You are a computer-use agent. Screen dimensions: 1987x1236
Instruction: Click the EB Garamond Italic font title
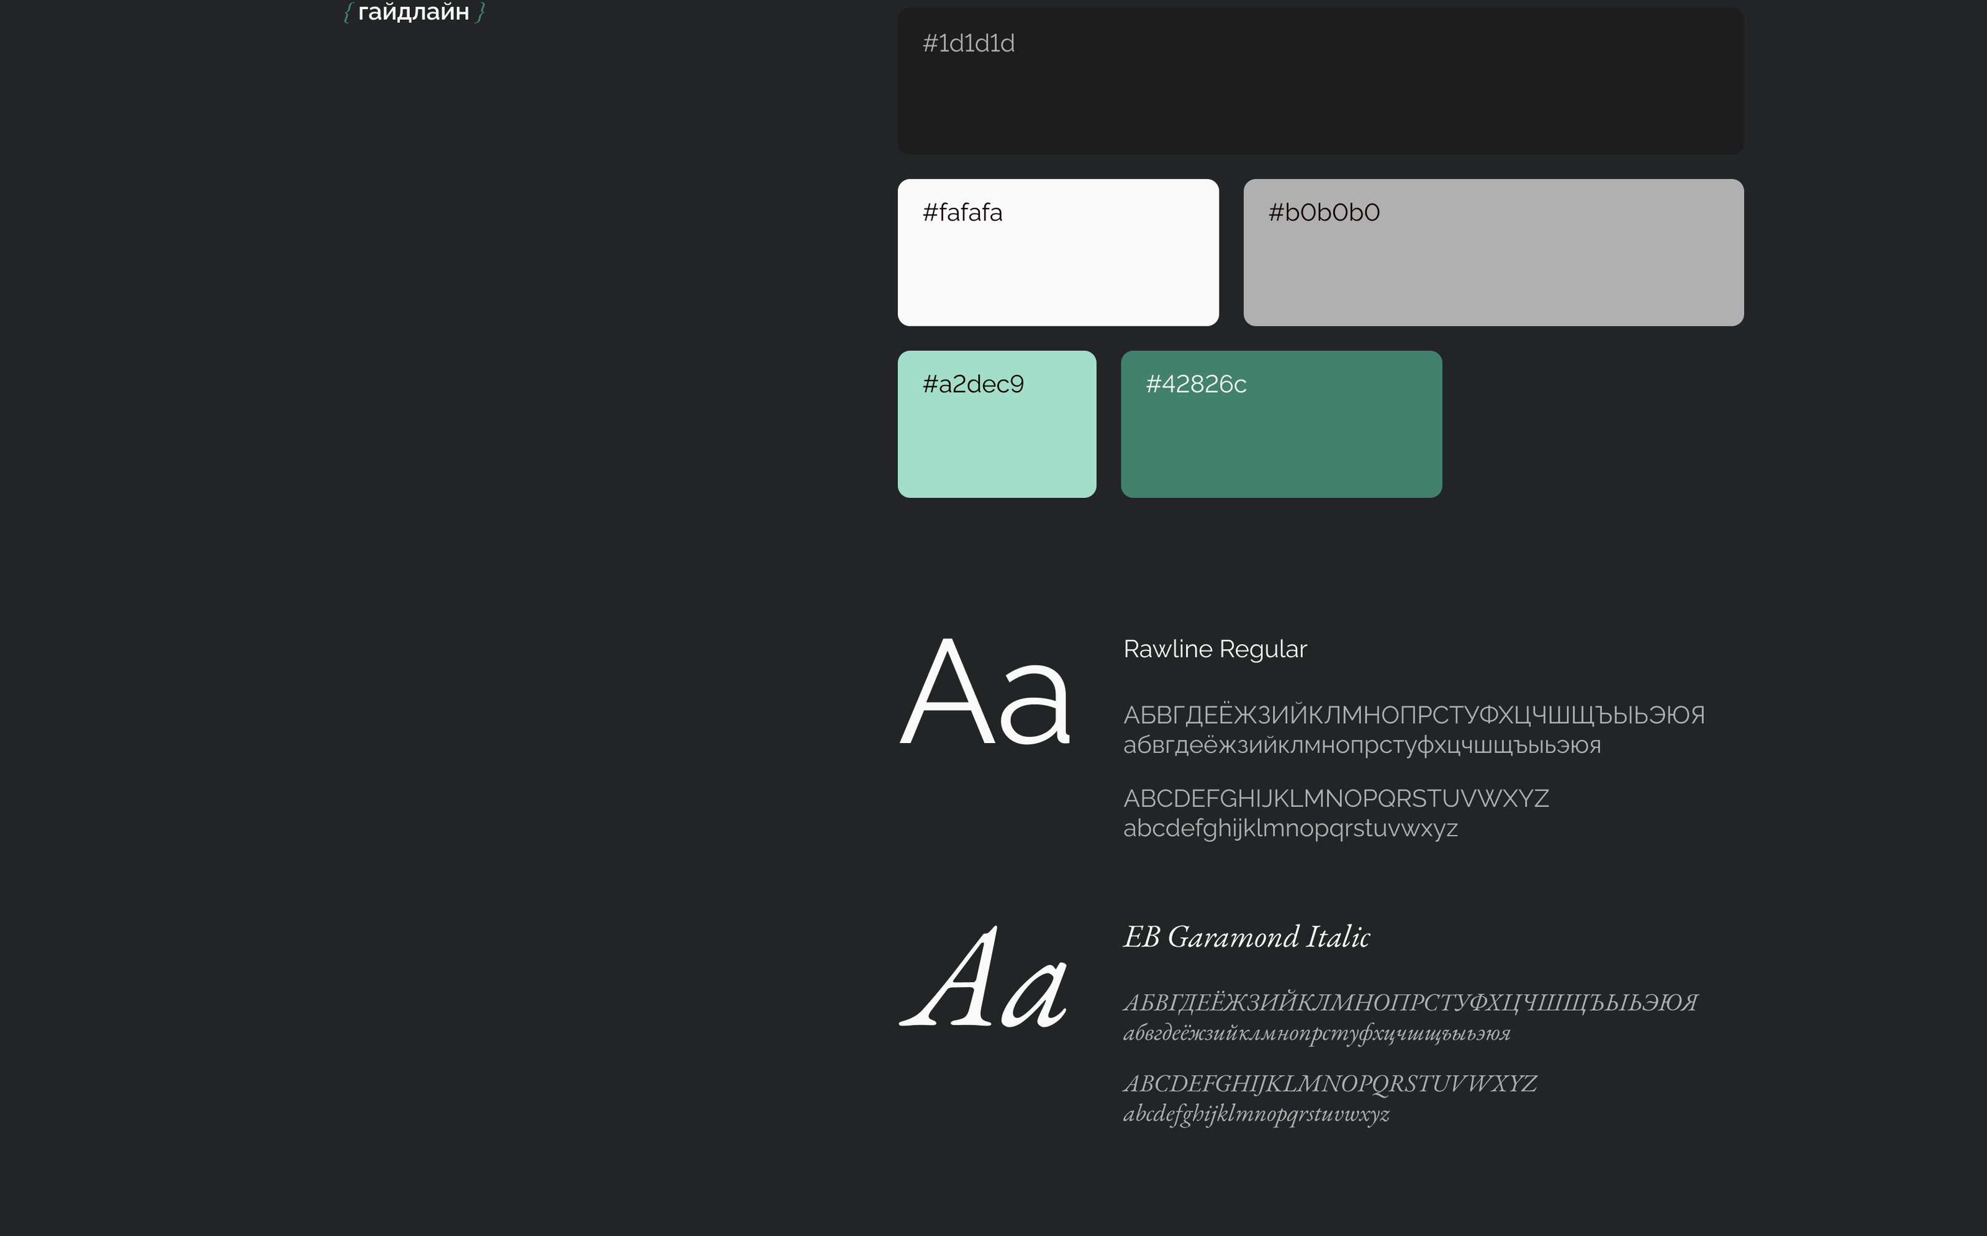[x=1246, y=937]
